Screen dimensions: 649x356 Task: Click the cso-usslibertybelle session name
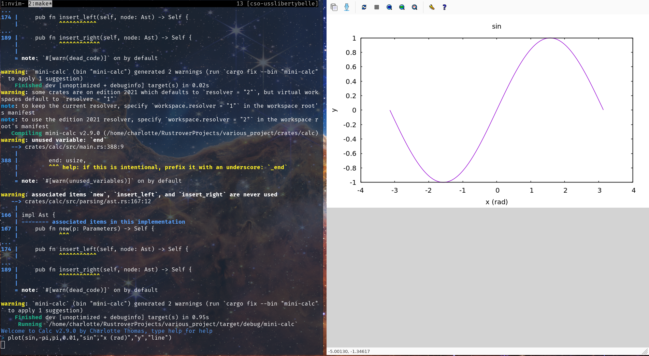click(282, 3)
